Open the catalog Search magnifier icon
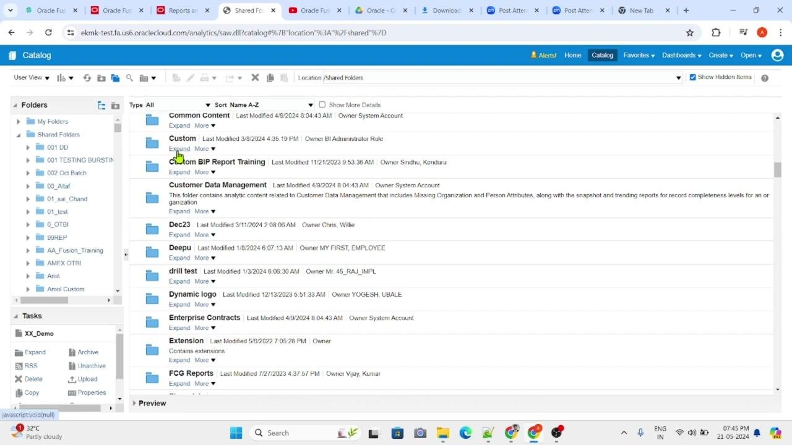 [129, 78]
